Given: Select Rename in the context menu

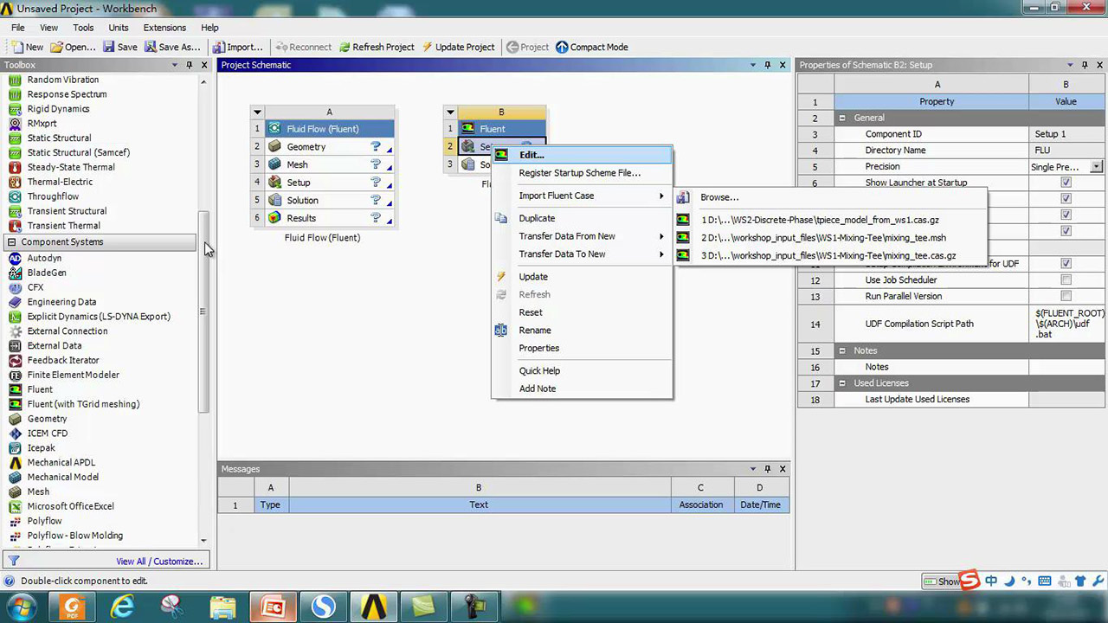Looking at the screenshot, I should (x=582, y=331).
